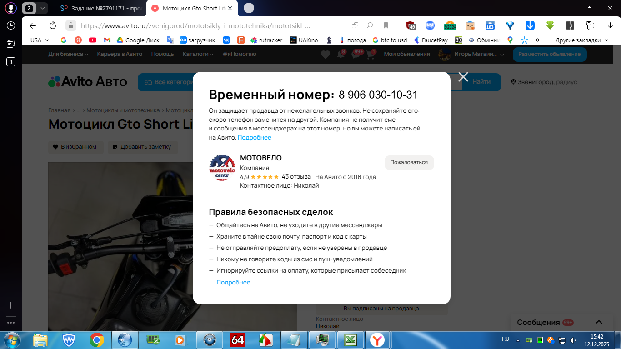
Task: Open the YouTube bookmark
Action: click(93, 40)
